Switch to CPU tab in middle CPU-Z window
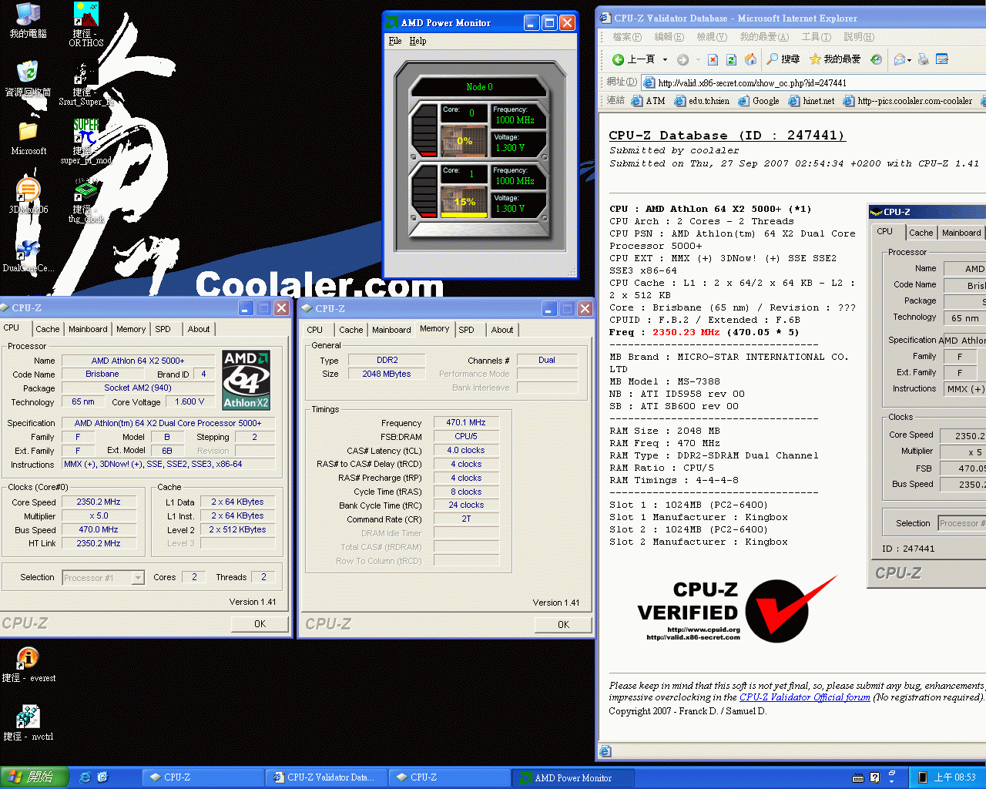The height and width of the screenshot is (789, 986). pos(315,330)
